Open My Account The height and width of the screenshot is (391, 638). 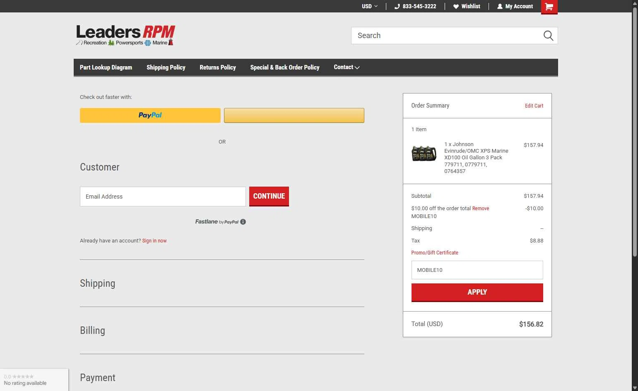(515, 6)
